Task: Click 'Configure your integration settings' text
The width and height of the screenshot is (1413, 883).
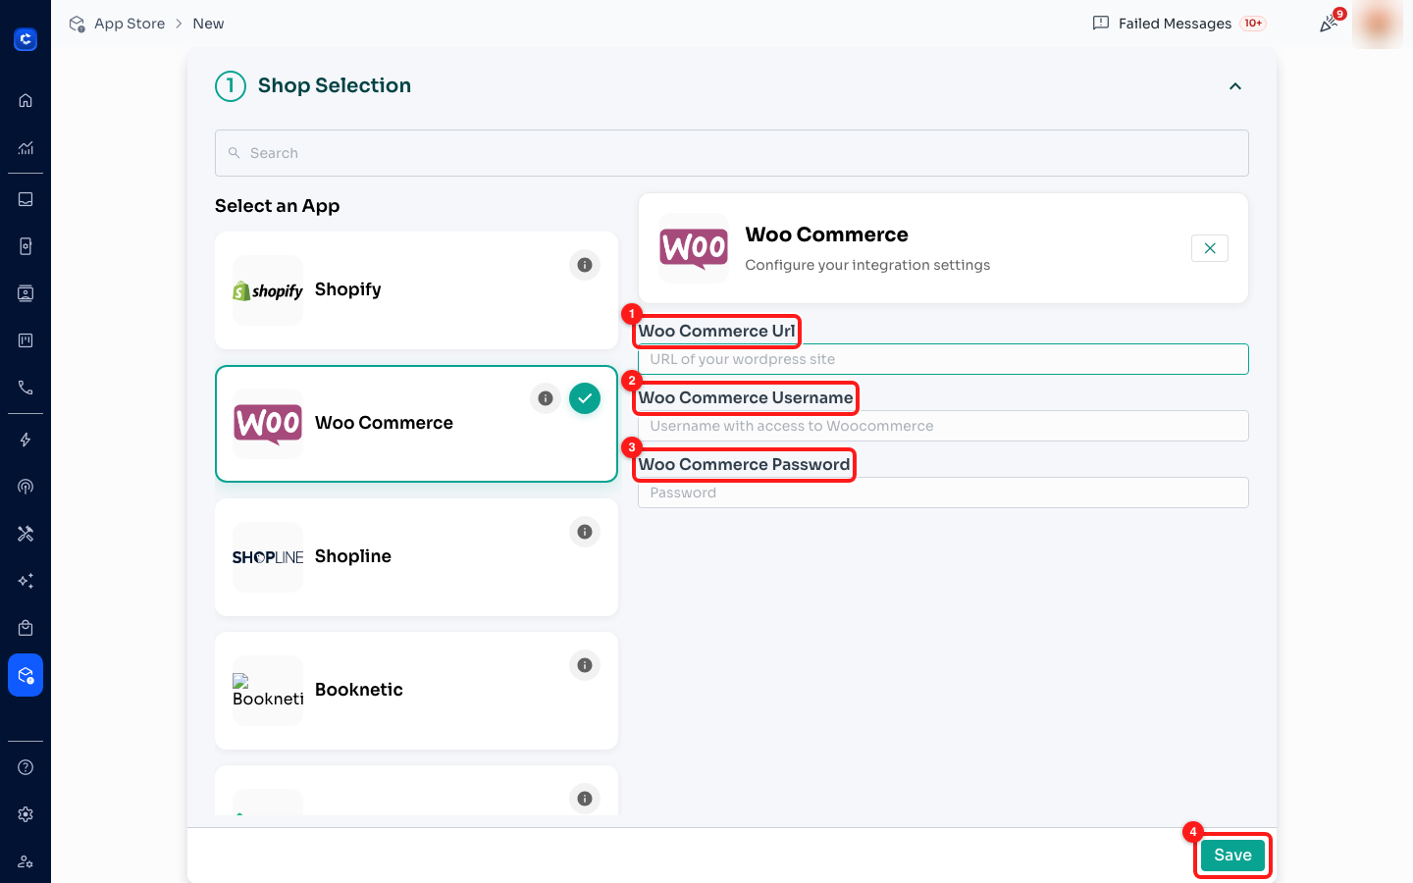Action: coord(867,265)
